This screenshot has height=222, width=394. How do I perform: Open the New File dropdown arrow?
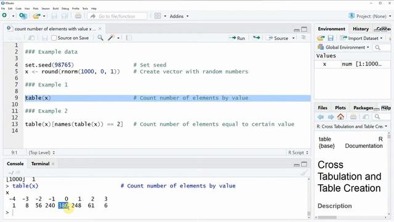[13, 16]
